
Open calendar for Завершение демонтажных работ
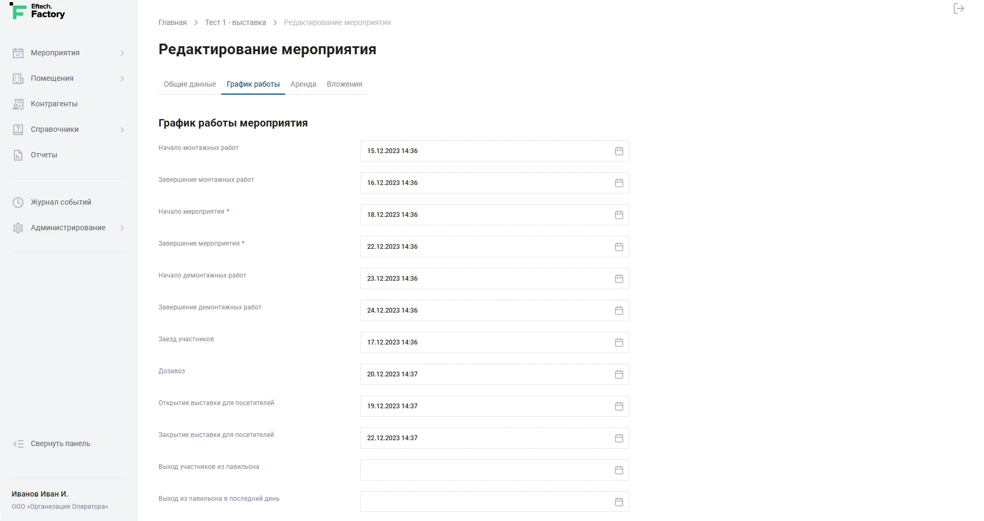(619, 310)
